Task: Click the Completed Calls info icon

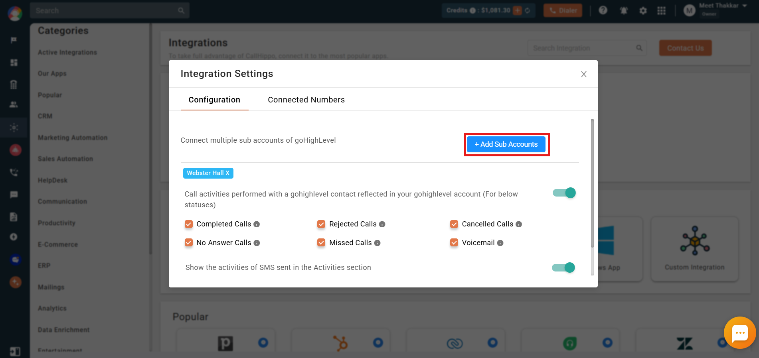Action: click(x=257, y=224)
